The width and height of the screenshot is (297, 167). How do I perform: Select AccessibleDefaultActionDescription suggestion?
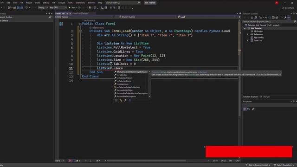click(132, 93)
